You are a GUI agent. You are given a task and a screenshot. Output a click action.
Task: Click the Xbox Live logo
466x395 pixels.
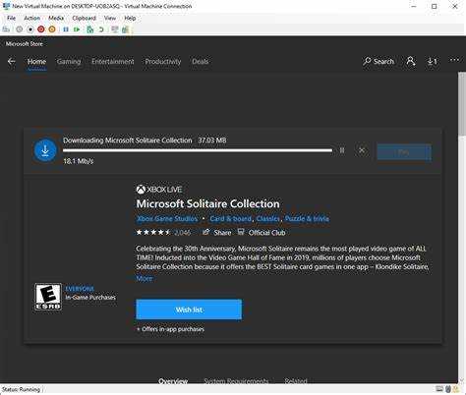pos(159,190)
